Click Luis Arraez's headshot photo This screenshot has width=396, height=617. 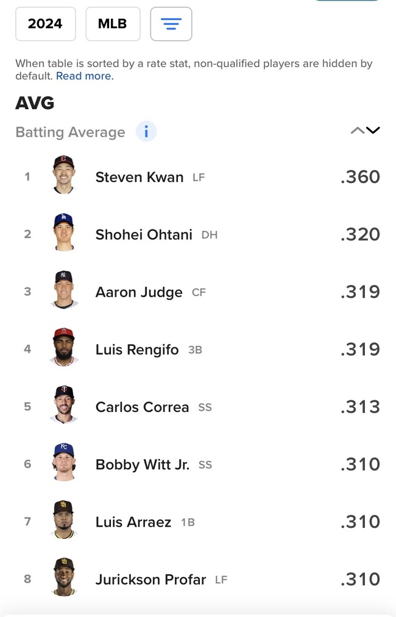[x=63, y=520]
